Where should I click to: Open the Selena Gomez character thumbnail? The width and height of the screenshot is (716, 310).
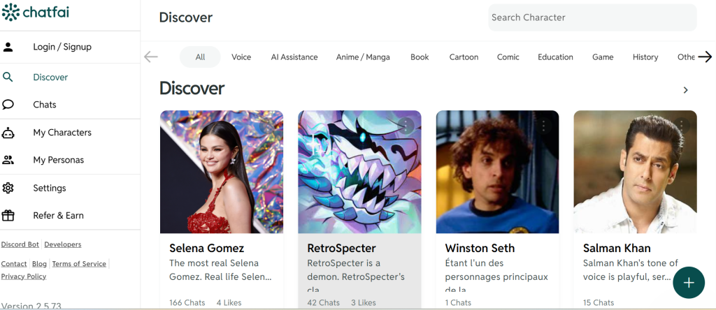222,172
